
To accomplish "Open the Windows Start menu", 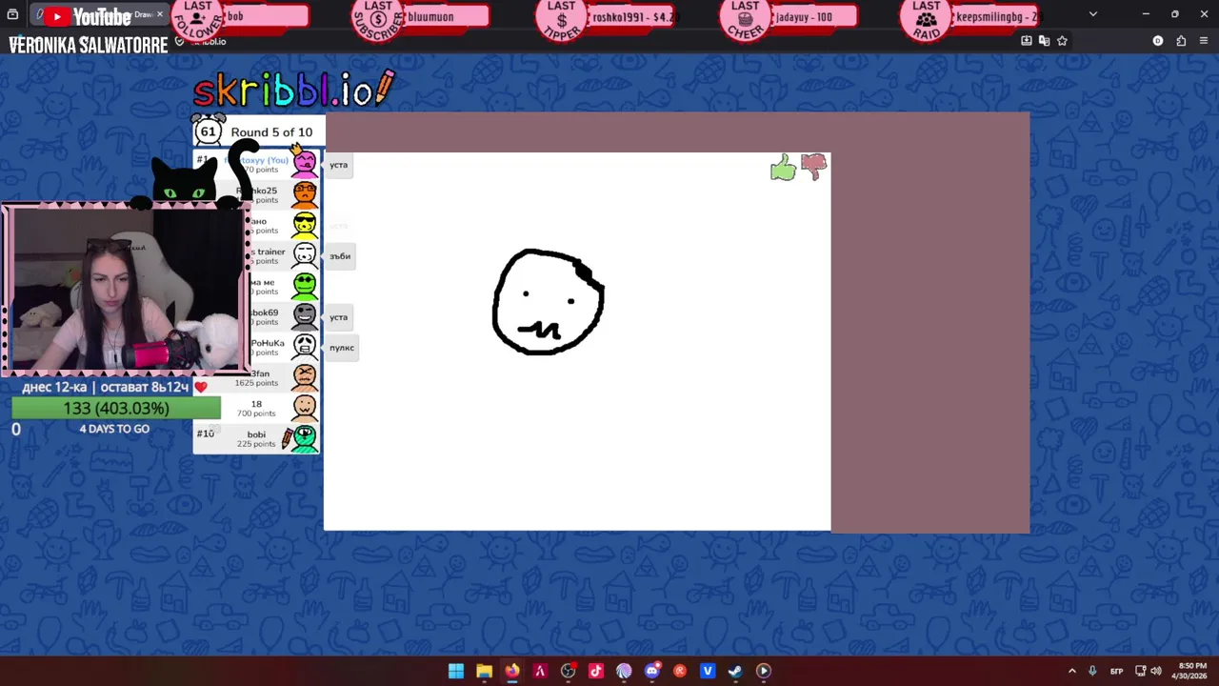I will point(456,671).
